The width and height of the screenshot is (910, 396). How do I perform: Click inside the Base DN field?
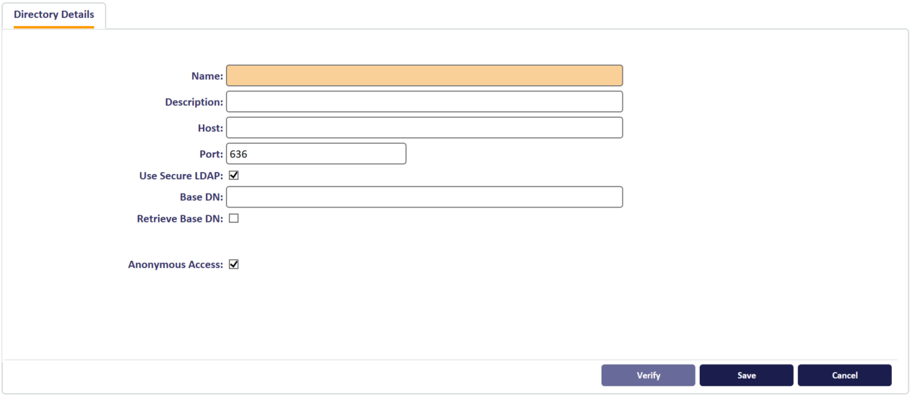coord(425,197)
